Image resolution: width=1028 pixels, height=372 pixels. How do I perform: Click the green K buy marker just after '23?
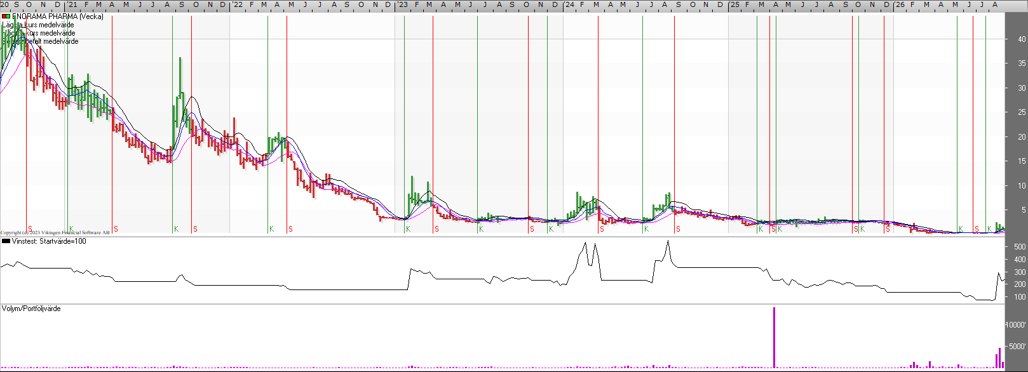(x=408, y=229)
